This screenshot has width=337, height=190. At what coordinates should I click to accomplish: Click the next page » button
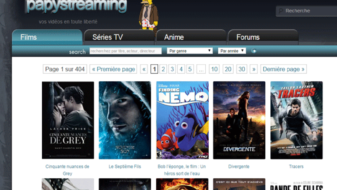[254, 69]
